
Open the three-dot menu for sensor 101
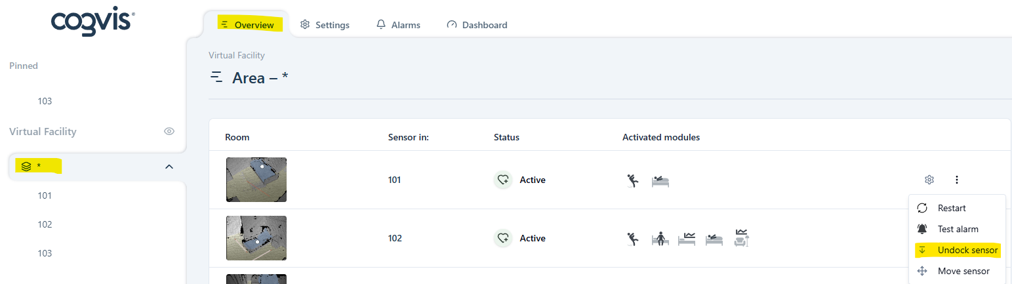coord(957,180)
